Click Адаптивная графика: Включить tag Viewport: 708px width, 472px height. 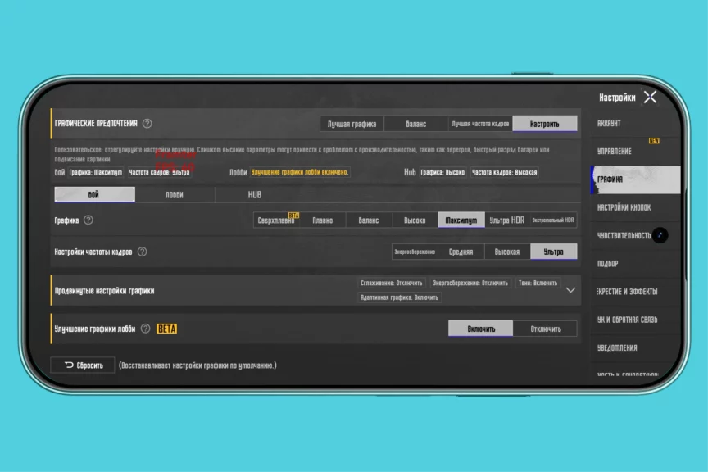tap(399, 297)
